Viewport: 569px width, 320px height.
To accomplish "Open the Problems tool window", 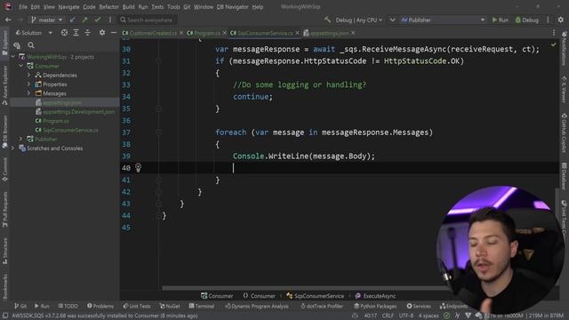I will [x=100, y=306].
